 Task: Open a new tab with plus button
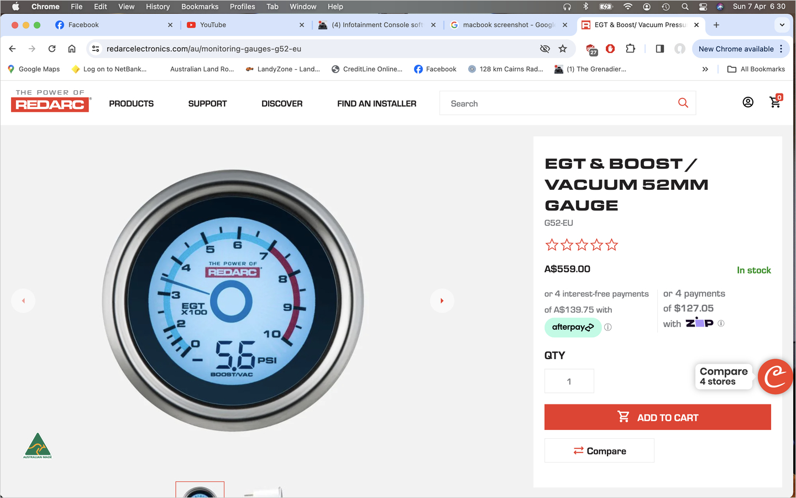click(716, 25)
